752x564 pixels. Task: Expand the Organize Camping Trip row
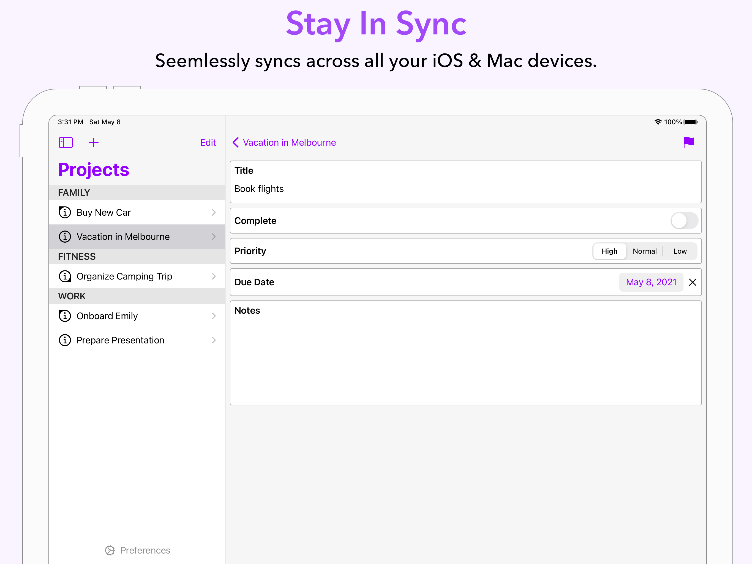coord(214,276)
